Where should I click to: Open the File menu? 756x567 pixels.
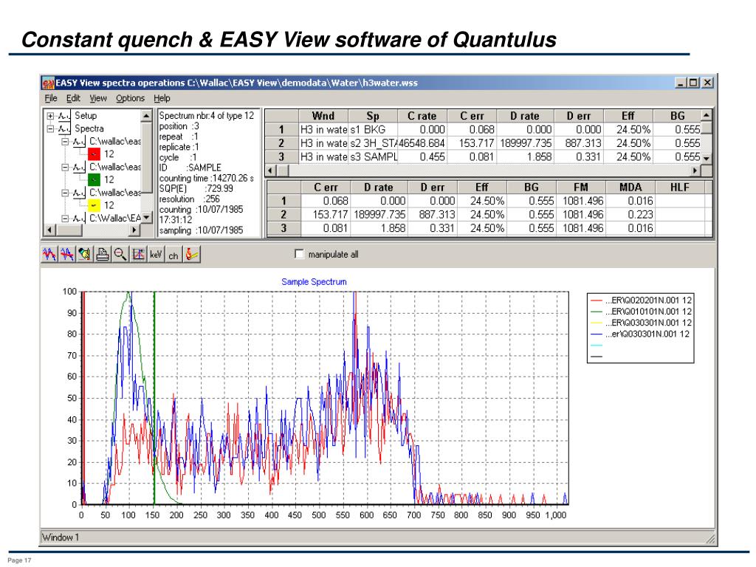click(x=51, y=98)
